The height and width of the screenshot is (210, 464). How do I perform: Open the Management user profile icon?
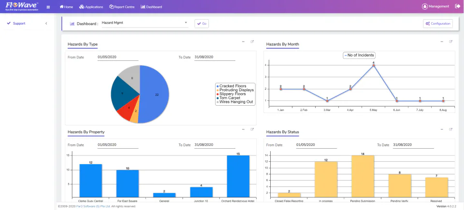(425, 6)
